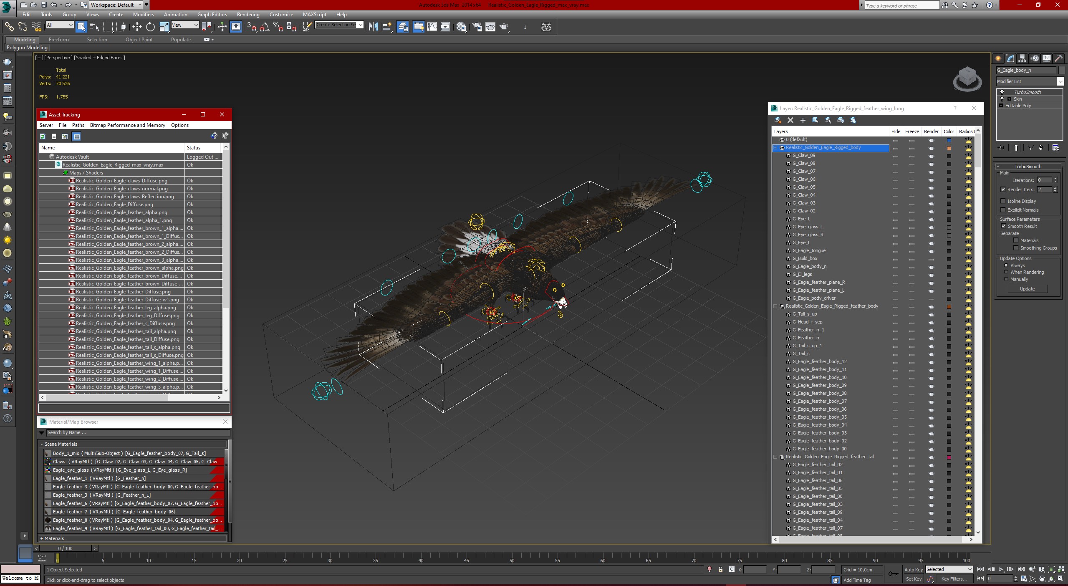
Task: Refresh the Asset Tracking list
Action: click(43, 136)
